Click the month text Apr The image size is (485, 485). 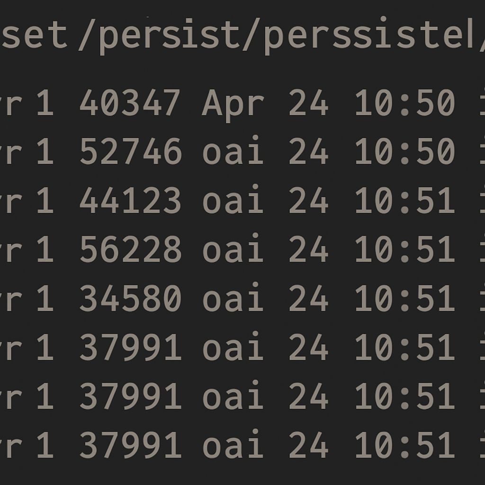tap(233, 104)
